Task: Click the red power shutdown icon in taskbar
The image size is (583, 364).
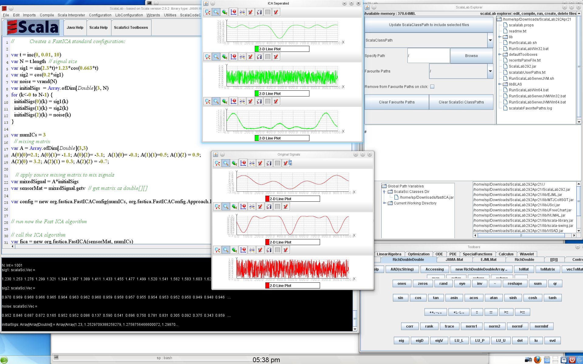Action: pos(572,360)
